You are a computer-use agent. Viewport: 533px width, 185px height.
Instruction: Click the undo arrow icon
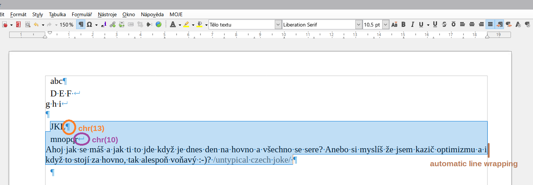point(36,25)
